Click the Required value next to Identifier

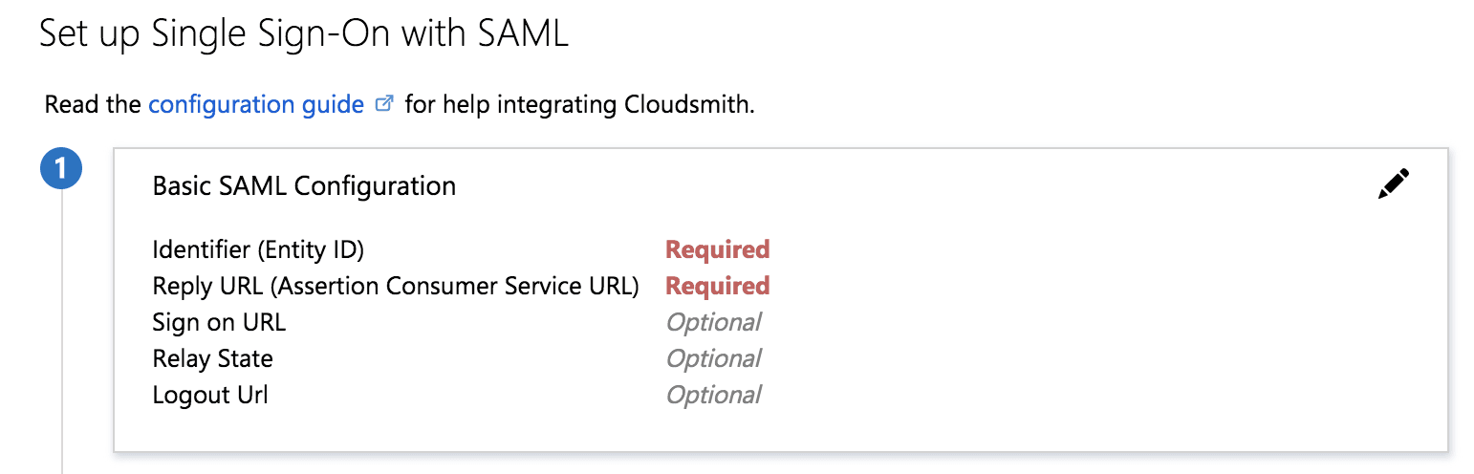click(x=717, y=249)
